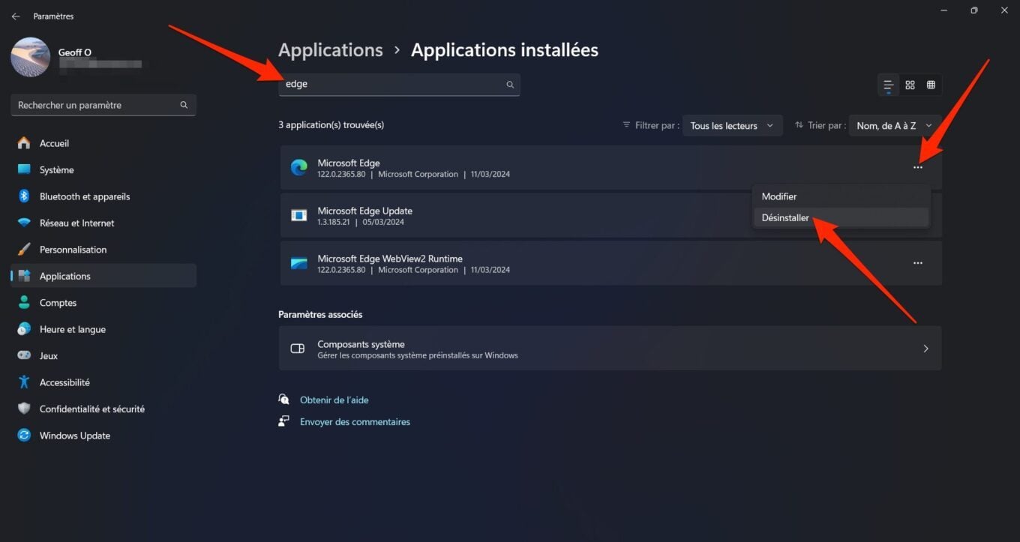1020x542 pixels.
Task: Open Confidentialité et sécurité settings
Action: (103, 409)
